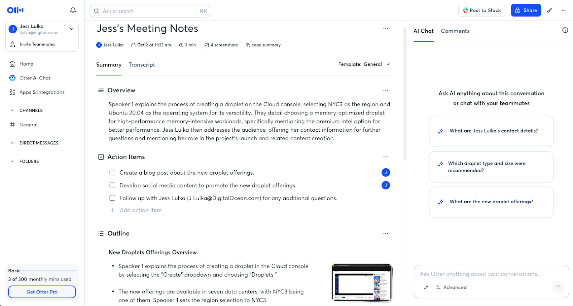The height and width of the screenshot is (306, 573).
Task: Click the Get Otter Pro button
Action: (x=42, y=292)
